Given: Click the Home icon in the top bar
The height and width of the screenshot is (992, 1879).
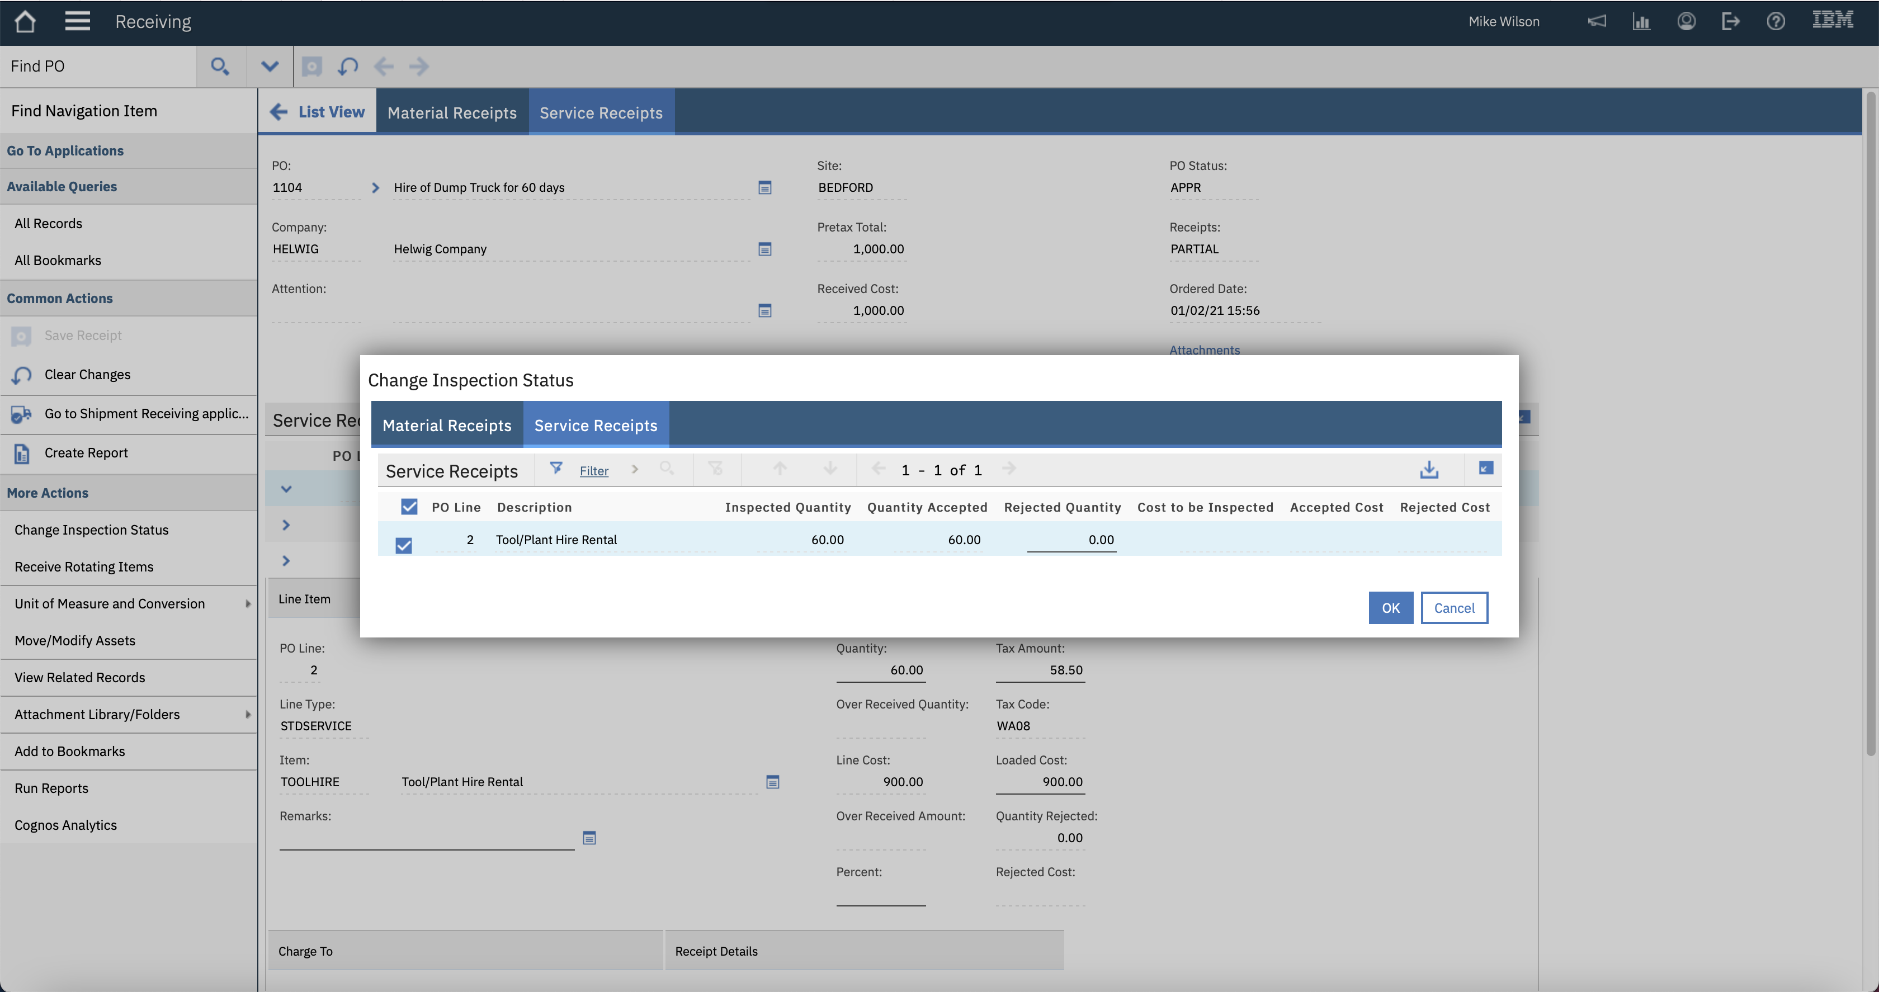Looking at the screenshot, I should tap(25, 21).
